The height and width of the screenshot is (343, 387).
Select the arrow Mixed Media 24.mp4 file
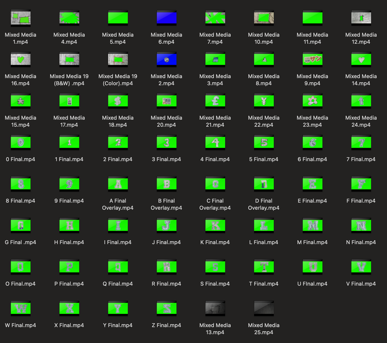click(361, 101)
